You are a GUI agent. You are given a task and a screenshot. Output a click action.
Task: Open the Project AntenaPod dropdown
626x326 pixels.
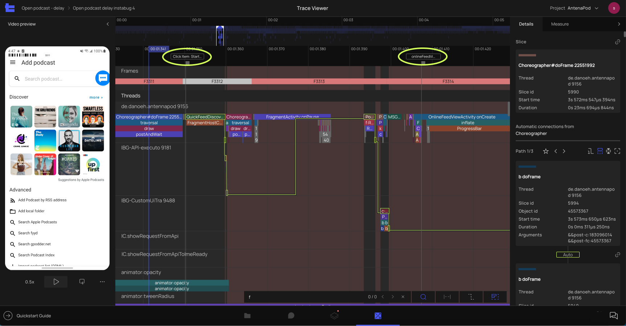(574, 8)
